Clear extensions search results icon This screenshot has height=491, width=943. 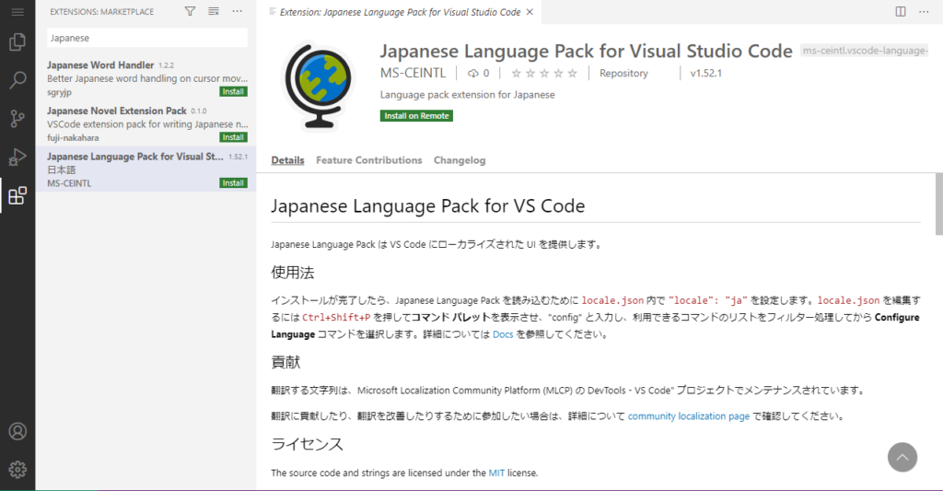tap(214, 12)
